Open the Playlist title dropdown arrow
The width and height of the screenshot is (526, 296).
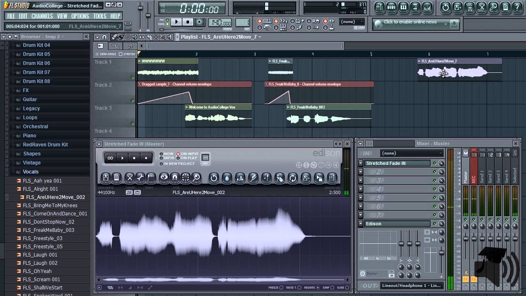coord(260,37)
